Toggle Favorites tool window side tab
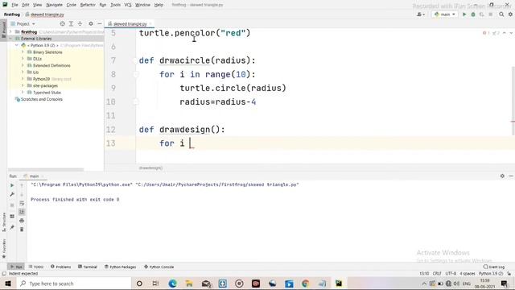The width and height of the screenshot is (515, 290). [3, 249]
